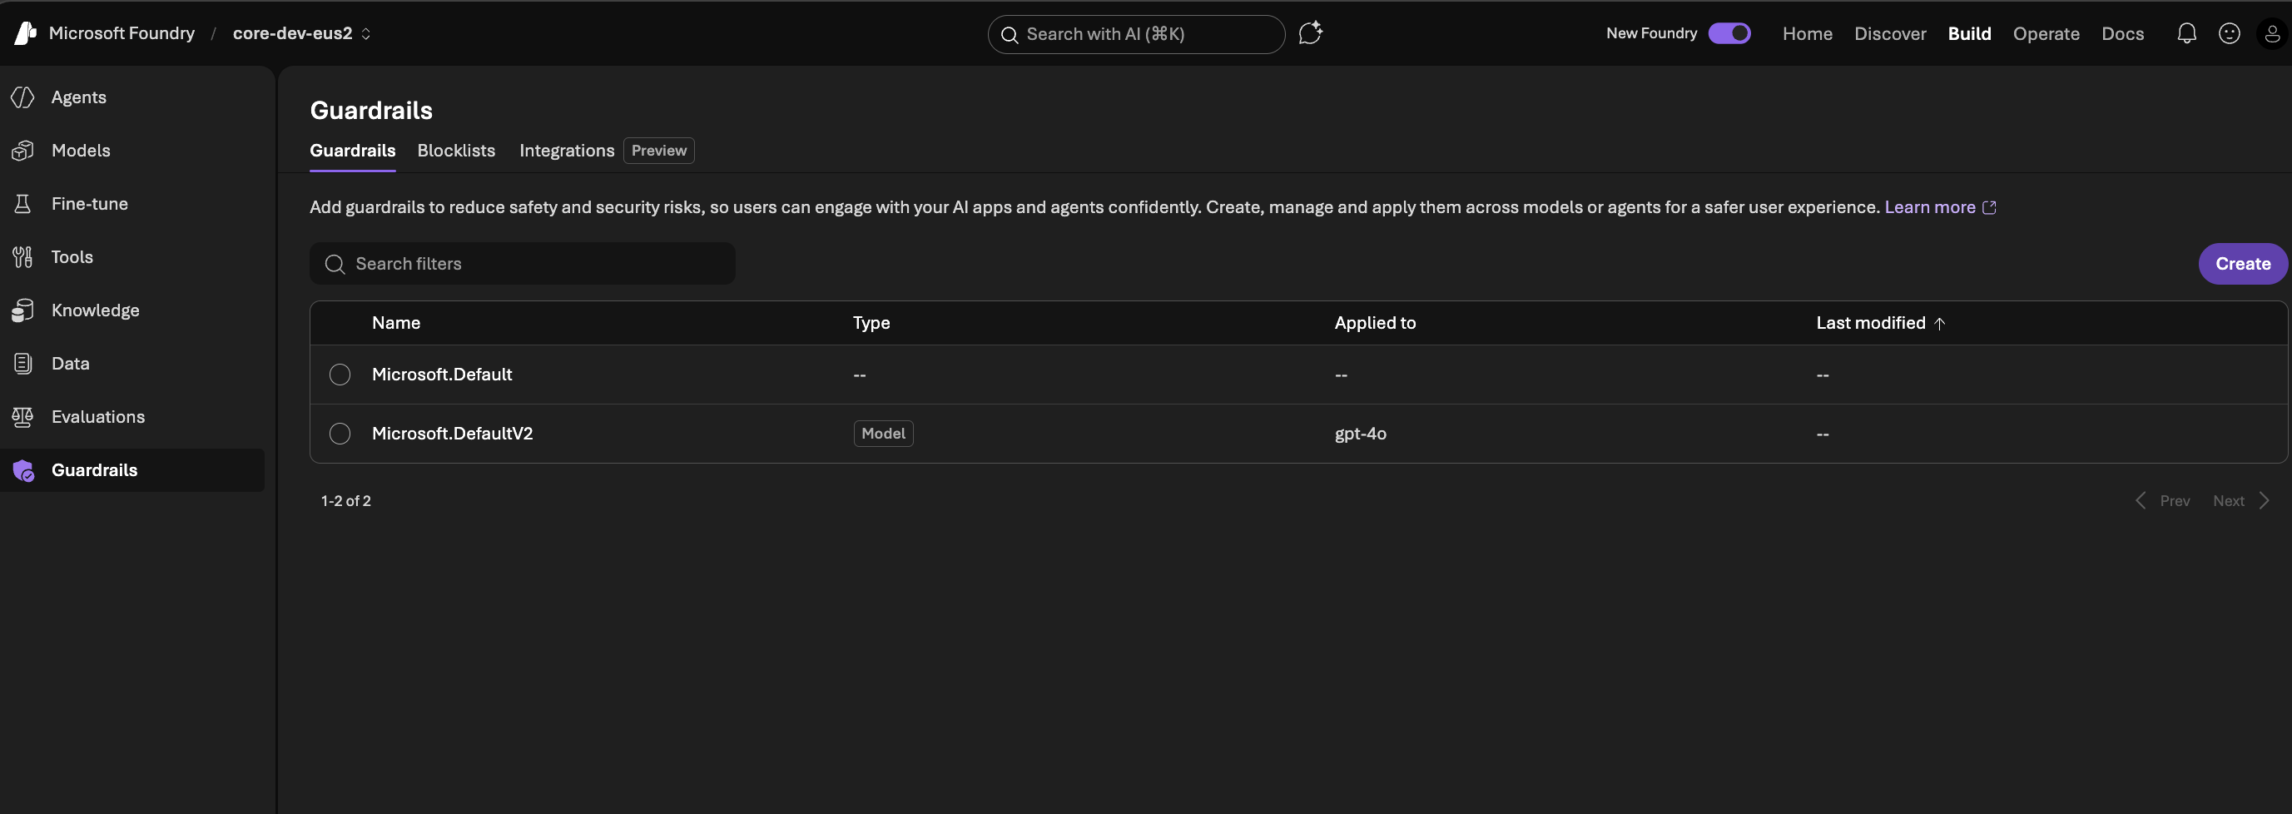The height and width of the screenshot is (814, 2292).
Task: Open the Agents sidebar icon
Action: (x=23, y=97)
